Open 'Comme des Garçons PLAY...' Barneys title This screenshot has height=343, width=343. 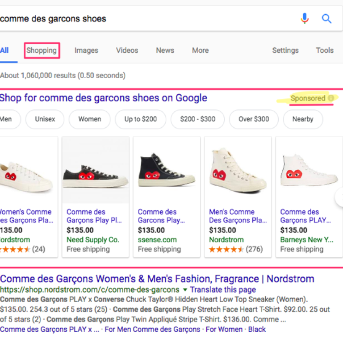305,216
